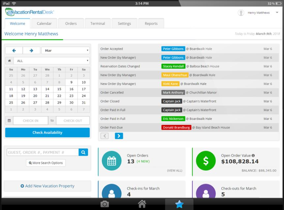284x210 pixels.
Task: Go to next activity page with the blue arrow
Action: pyautogui.click(x=118, y=136)
